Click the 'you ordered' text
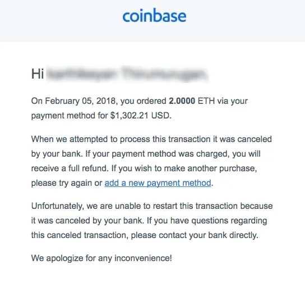This screenshot has height=283, width=305. click(144, 101)
